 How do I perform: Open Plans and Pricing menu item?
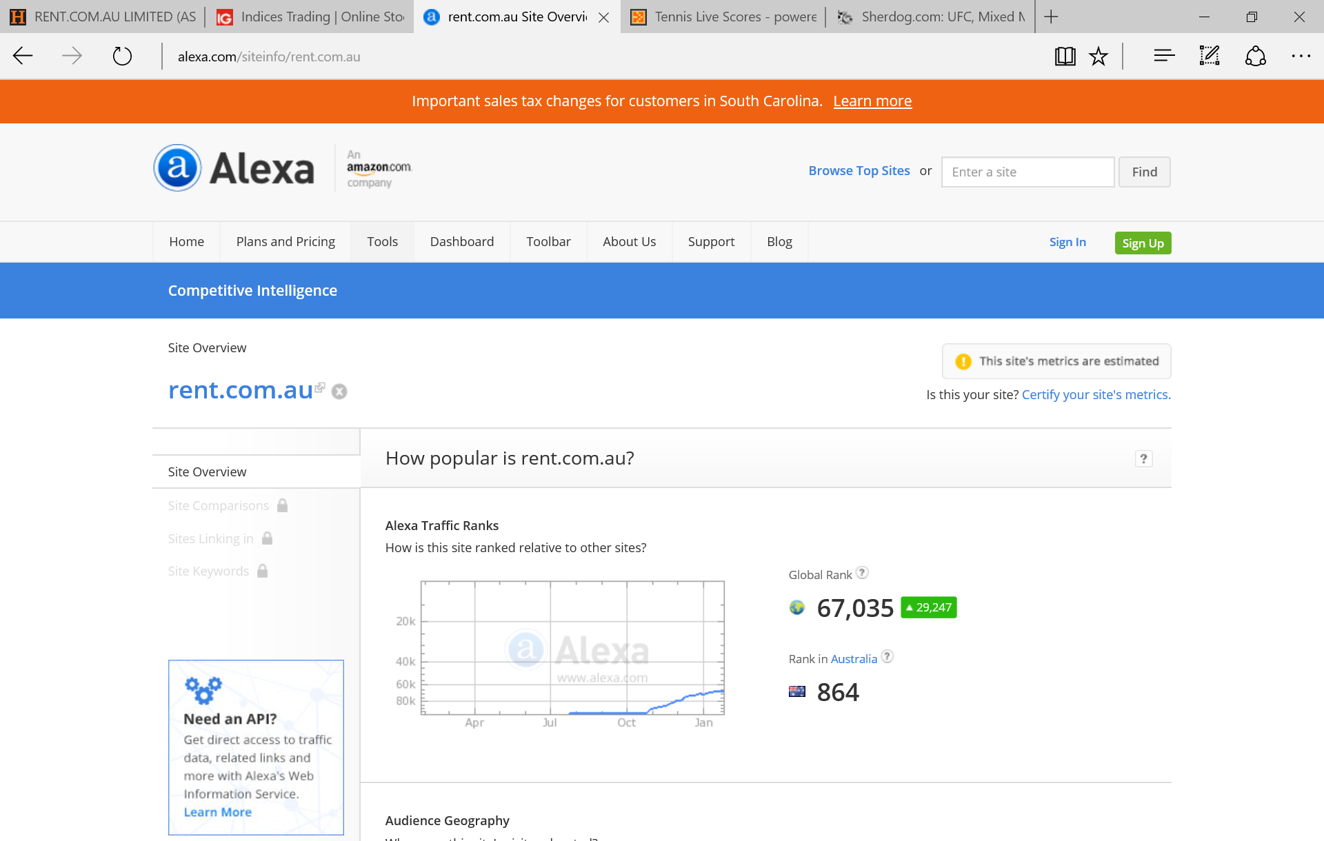(285, 242)
